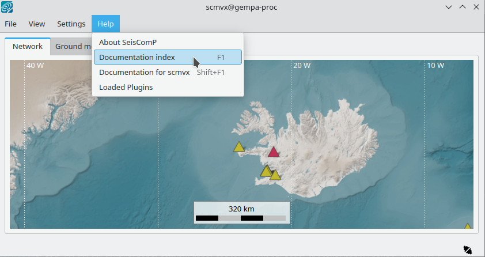The width and height of the screenshot is (485, 257).
Task: Select the yellow station triangle west of Iceland
Action: [239, 148]
